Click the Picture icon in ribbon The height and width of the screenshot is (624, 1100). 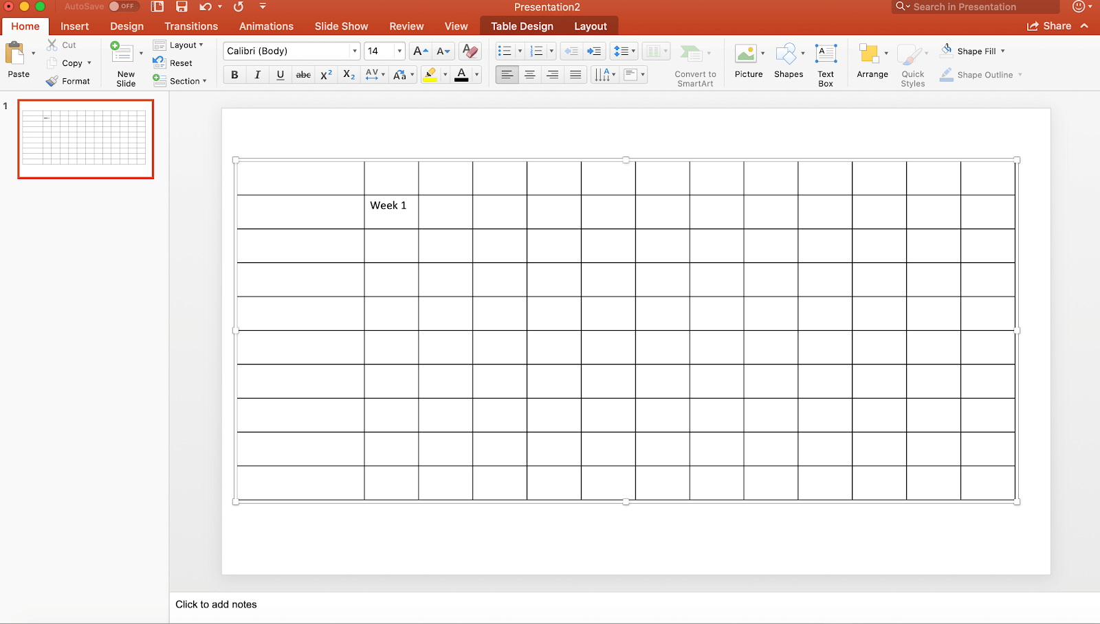pyautogui.click(x=747, y=63)
